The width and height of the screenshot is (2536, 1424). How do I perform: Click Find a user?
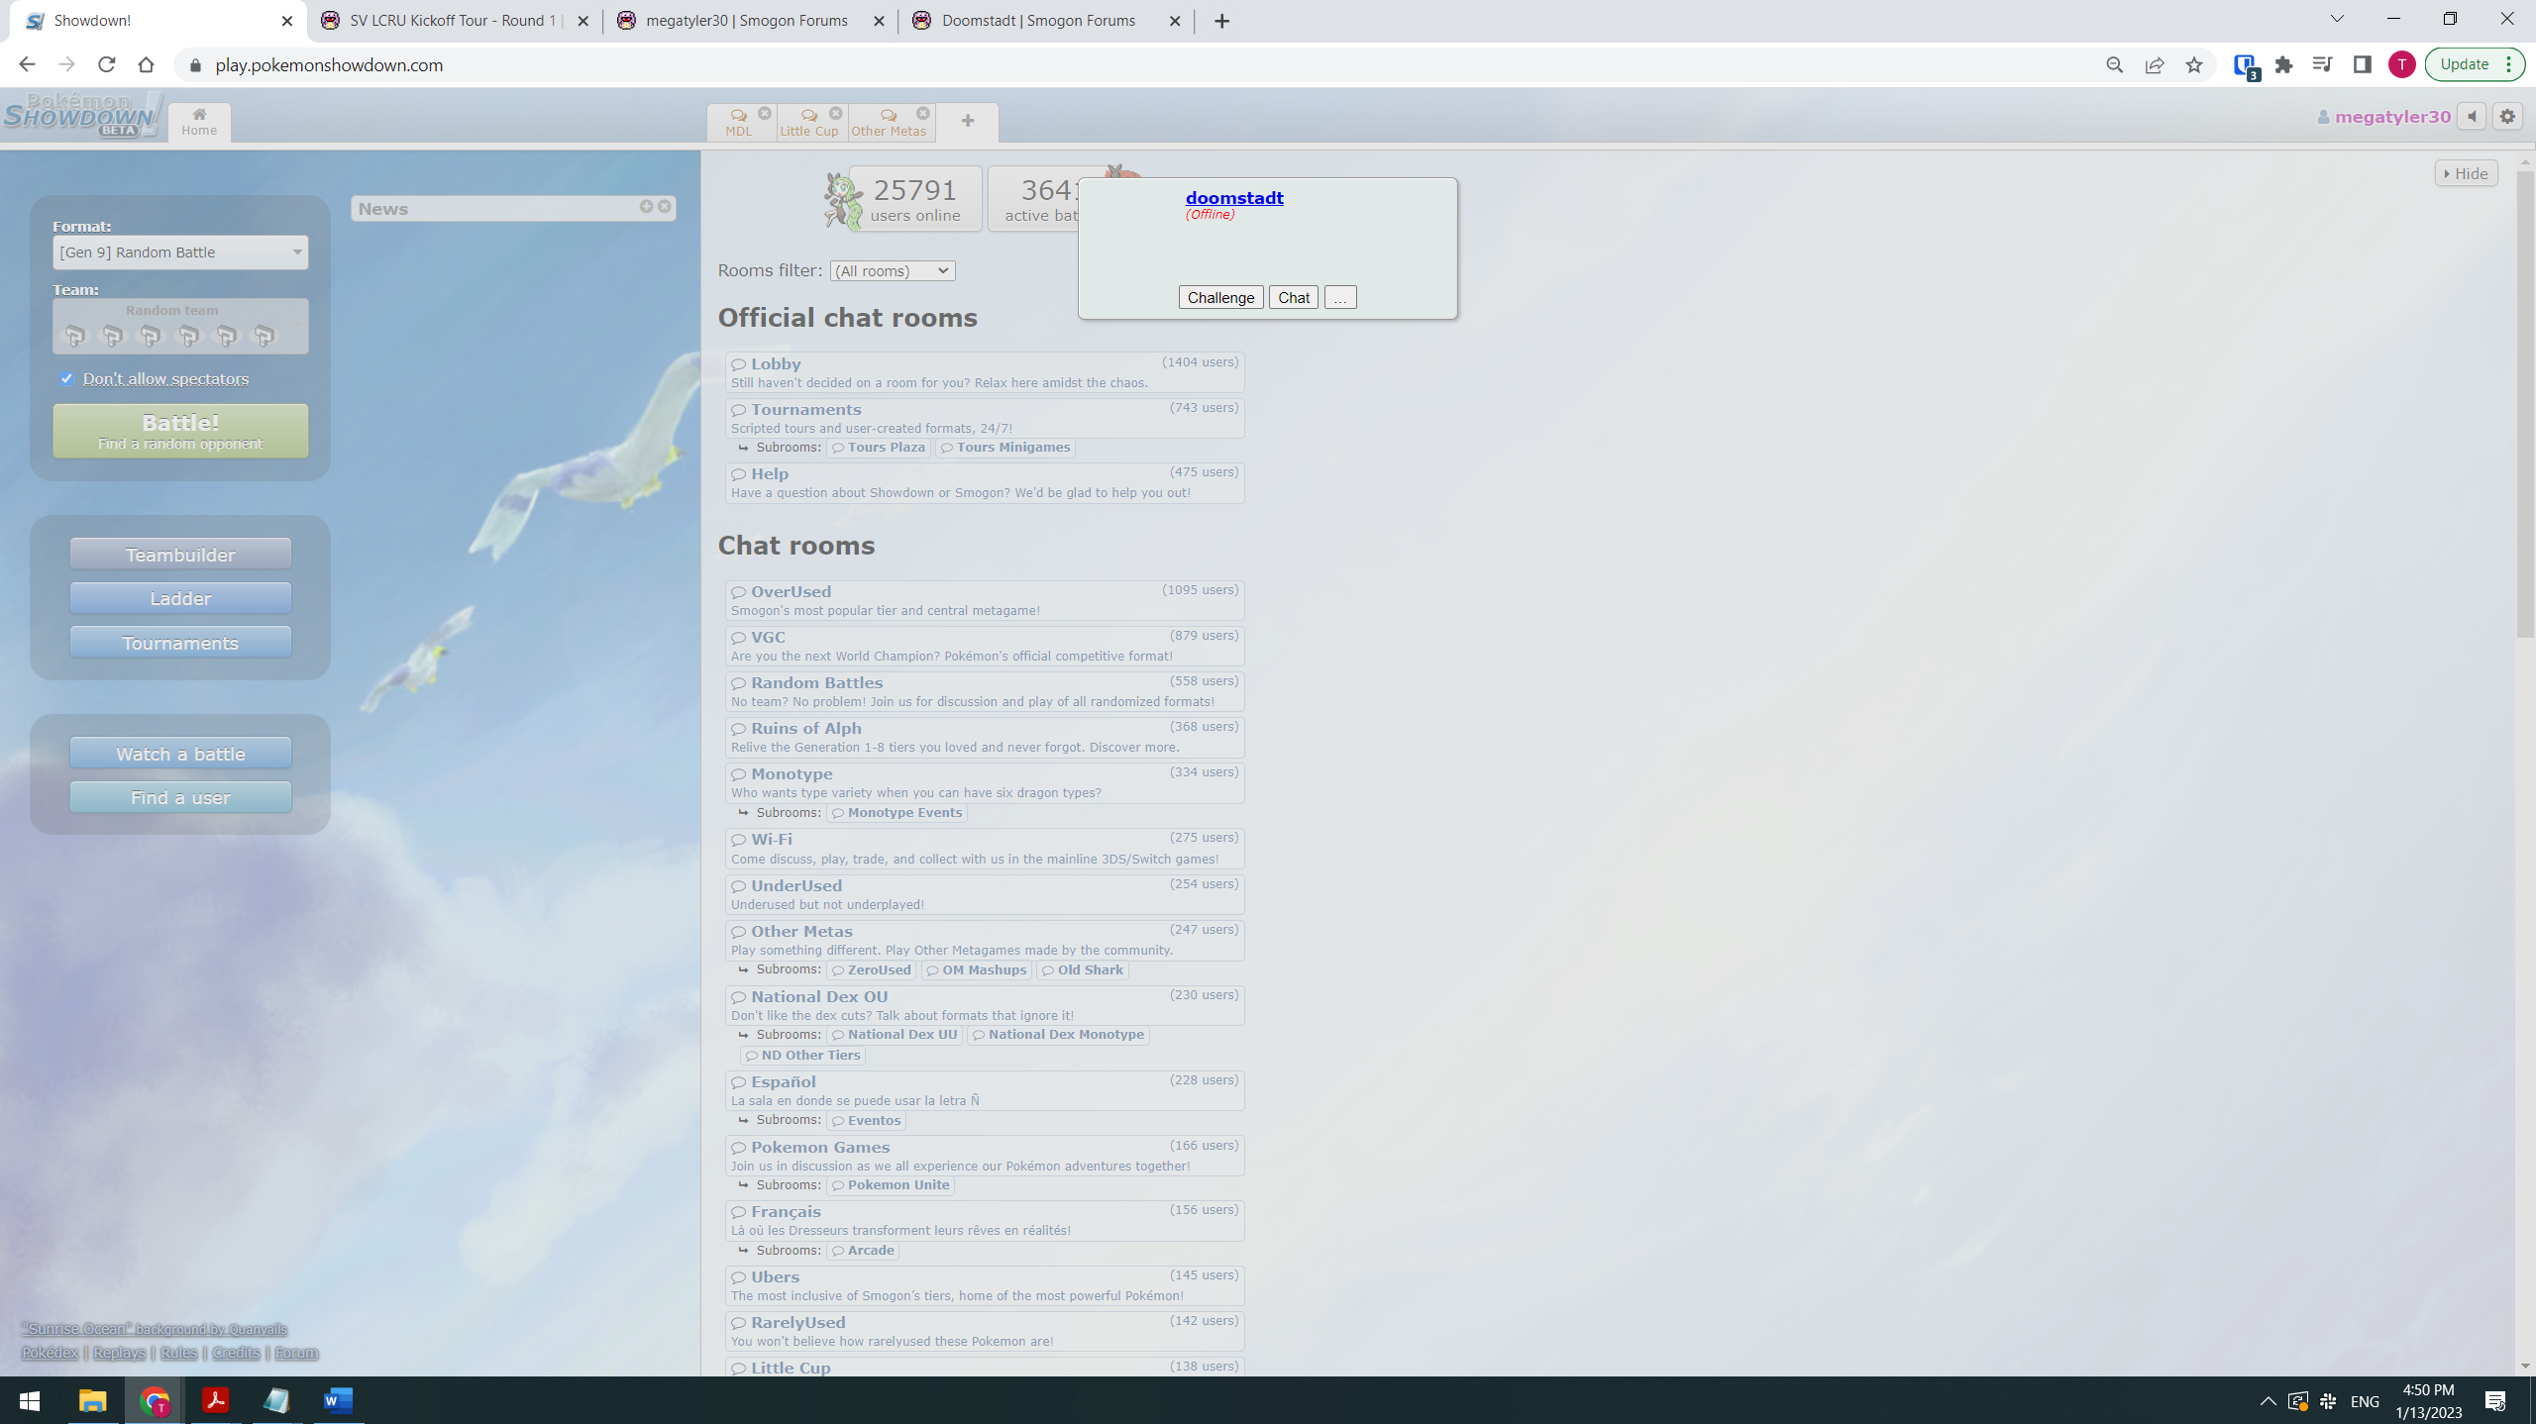pyautogui.click(x=180, y=797)
